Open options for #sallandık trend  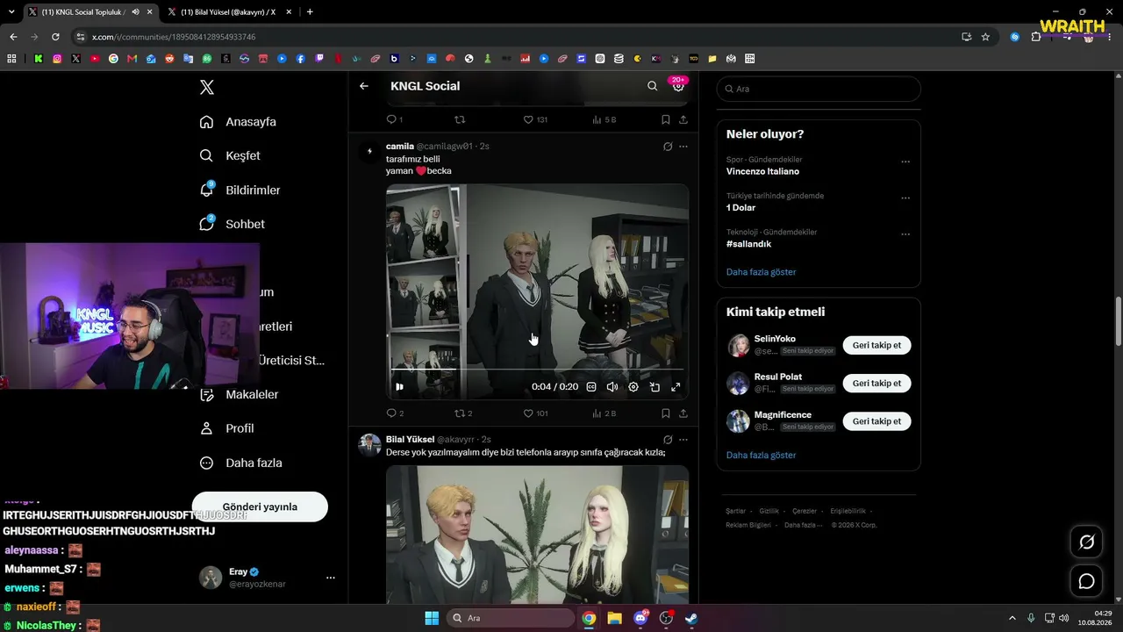905,234
